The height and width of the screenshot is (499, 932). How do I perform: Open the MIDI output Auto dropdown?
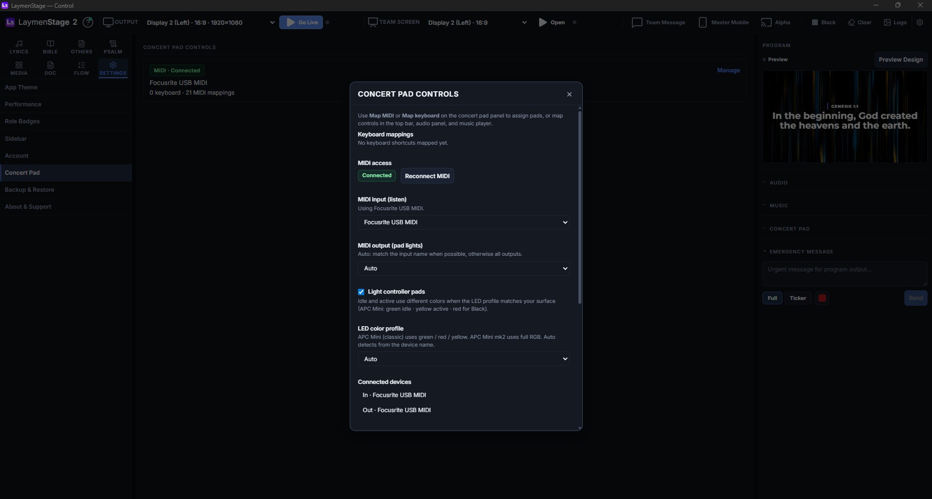click(463, 268)
